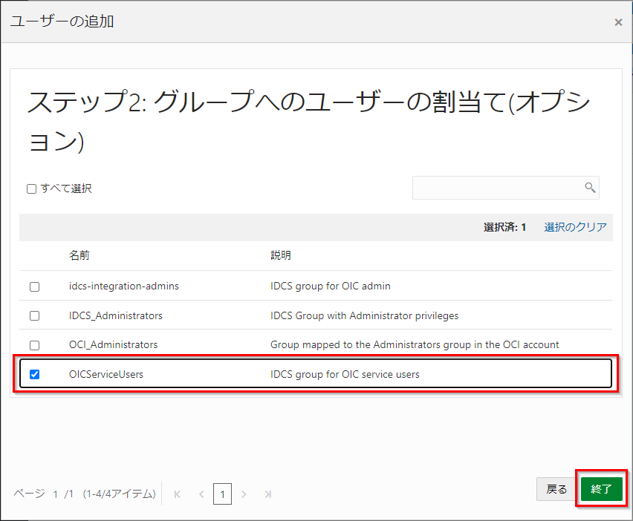Select the OCI_Administrators group checkbox

34,345
